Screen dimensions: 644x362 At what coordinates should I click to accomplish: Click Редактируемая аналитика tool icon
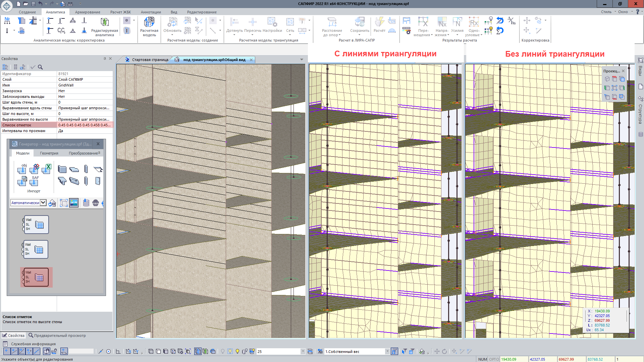tap(105, 22)
